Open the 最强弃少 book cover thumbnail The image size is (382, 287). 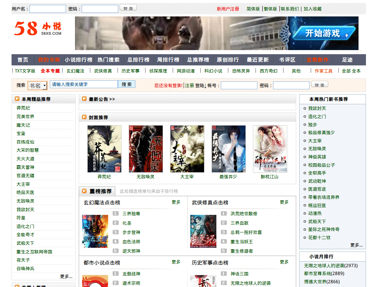coord(229,149)
